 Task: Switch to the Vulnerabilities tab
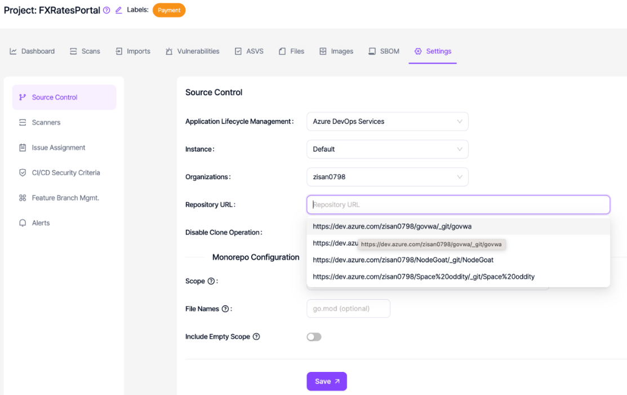[x=192, y=51]
